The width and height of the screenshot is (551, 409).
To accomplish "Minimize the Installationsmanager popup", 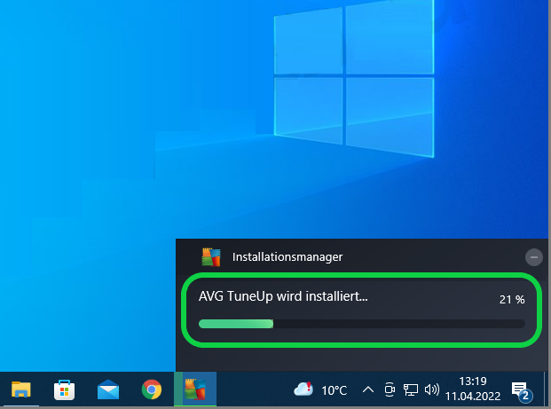I will click(x=533, y=257).
